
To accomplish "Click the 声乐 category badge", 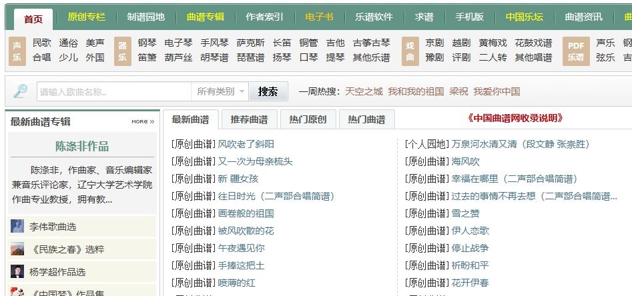I will (17, 51).
